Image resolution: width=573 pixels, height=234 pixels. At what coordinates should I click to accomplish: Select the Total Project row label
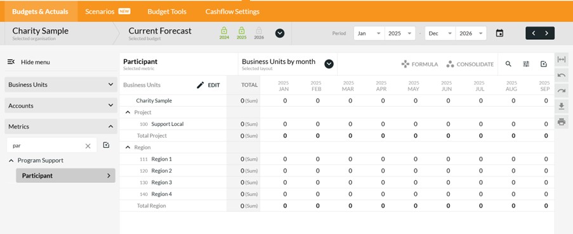coord(152,135)
